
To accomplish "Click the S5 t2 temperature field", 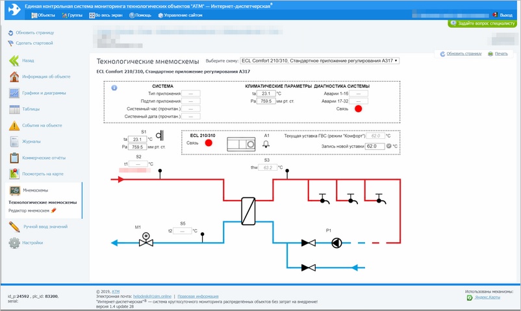I will coord(183,231).
